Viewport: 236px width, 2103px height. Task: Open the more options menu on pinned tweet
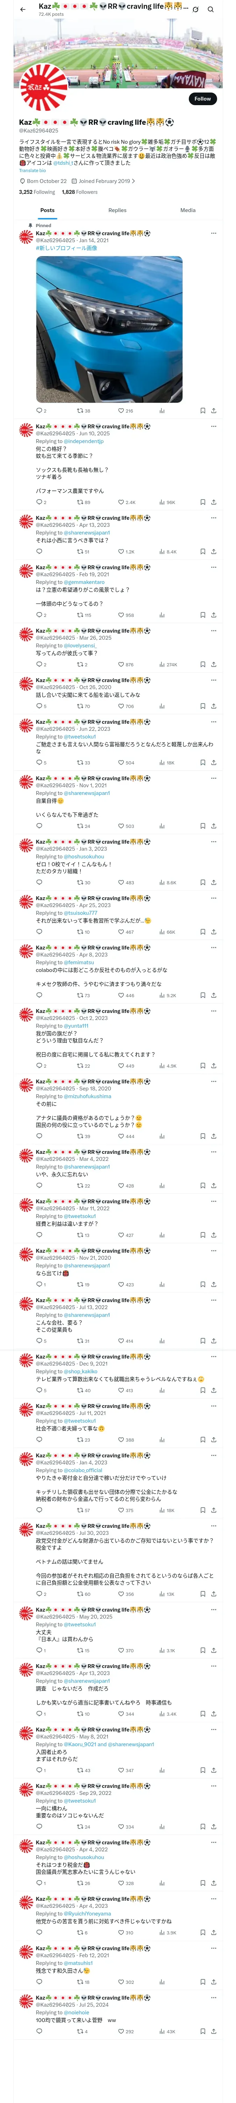pyautogui.click(x=213, y=233)
